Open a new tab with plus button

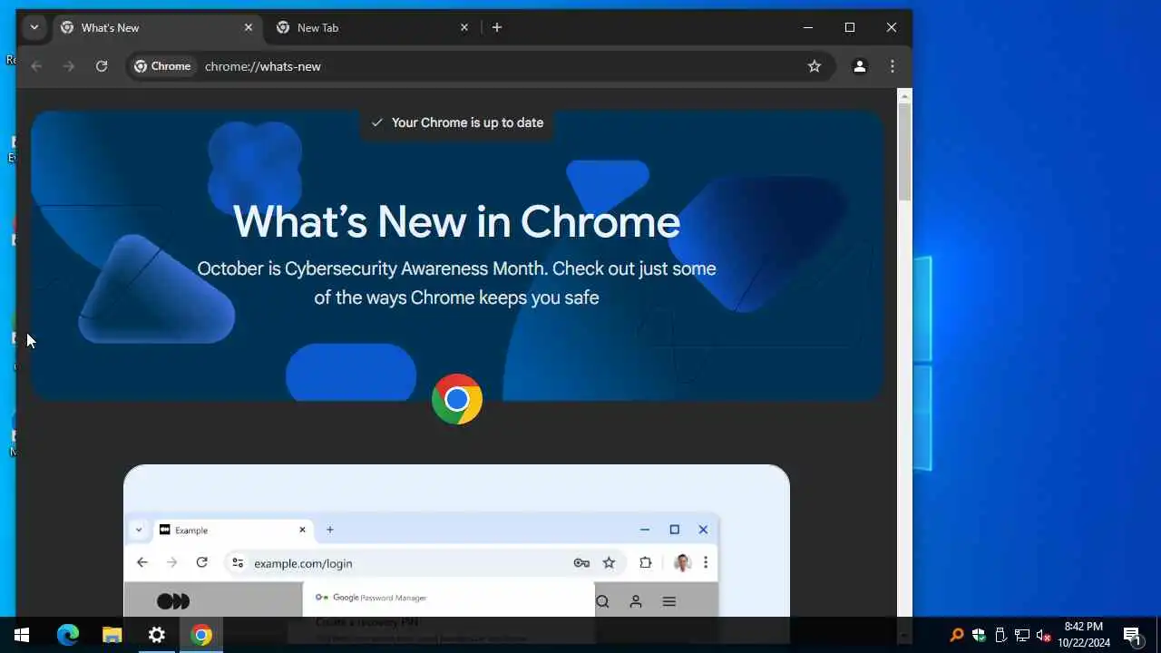point(497,27)
